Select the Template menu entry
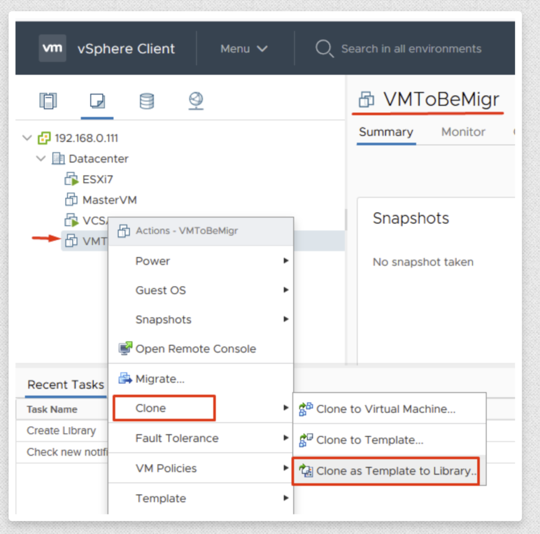The height and width of the screenshot is (534, 540). (x=201, y=498)
